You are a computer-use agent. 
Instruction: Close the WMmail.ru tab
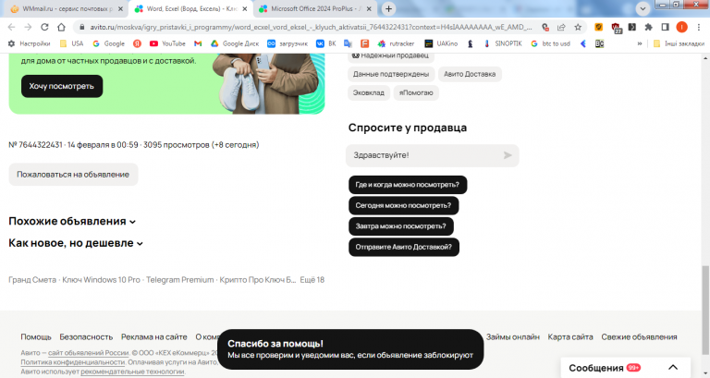coord(120,8)
